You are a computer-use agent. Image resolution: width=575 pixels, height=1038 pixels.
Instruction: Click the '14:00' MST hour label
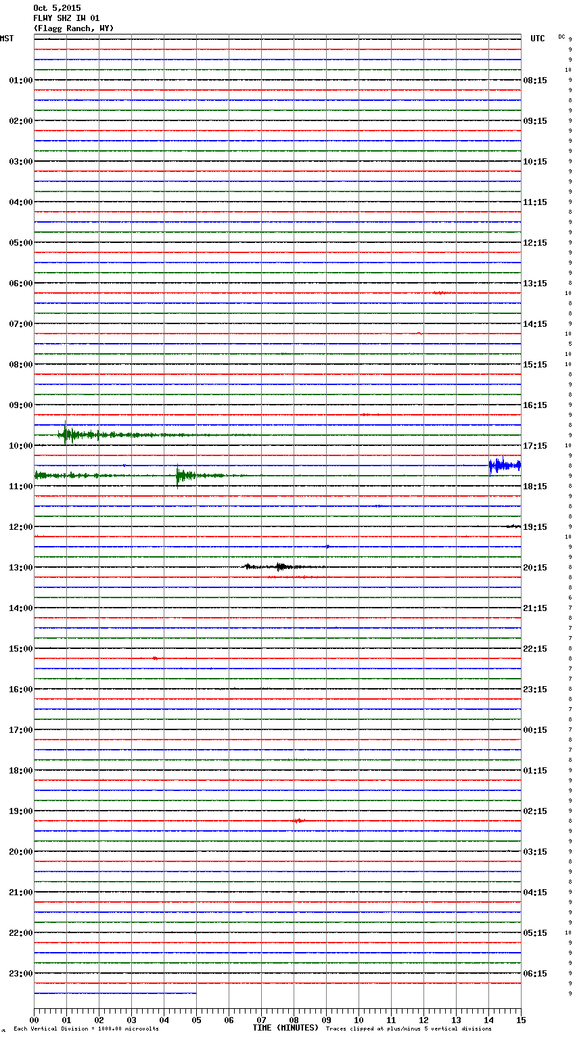point(21,608)
